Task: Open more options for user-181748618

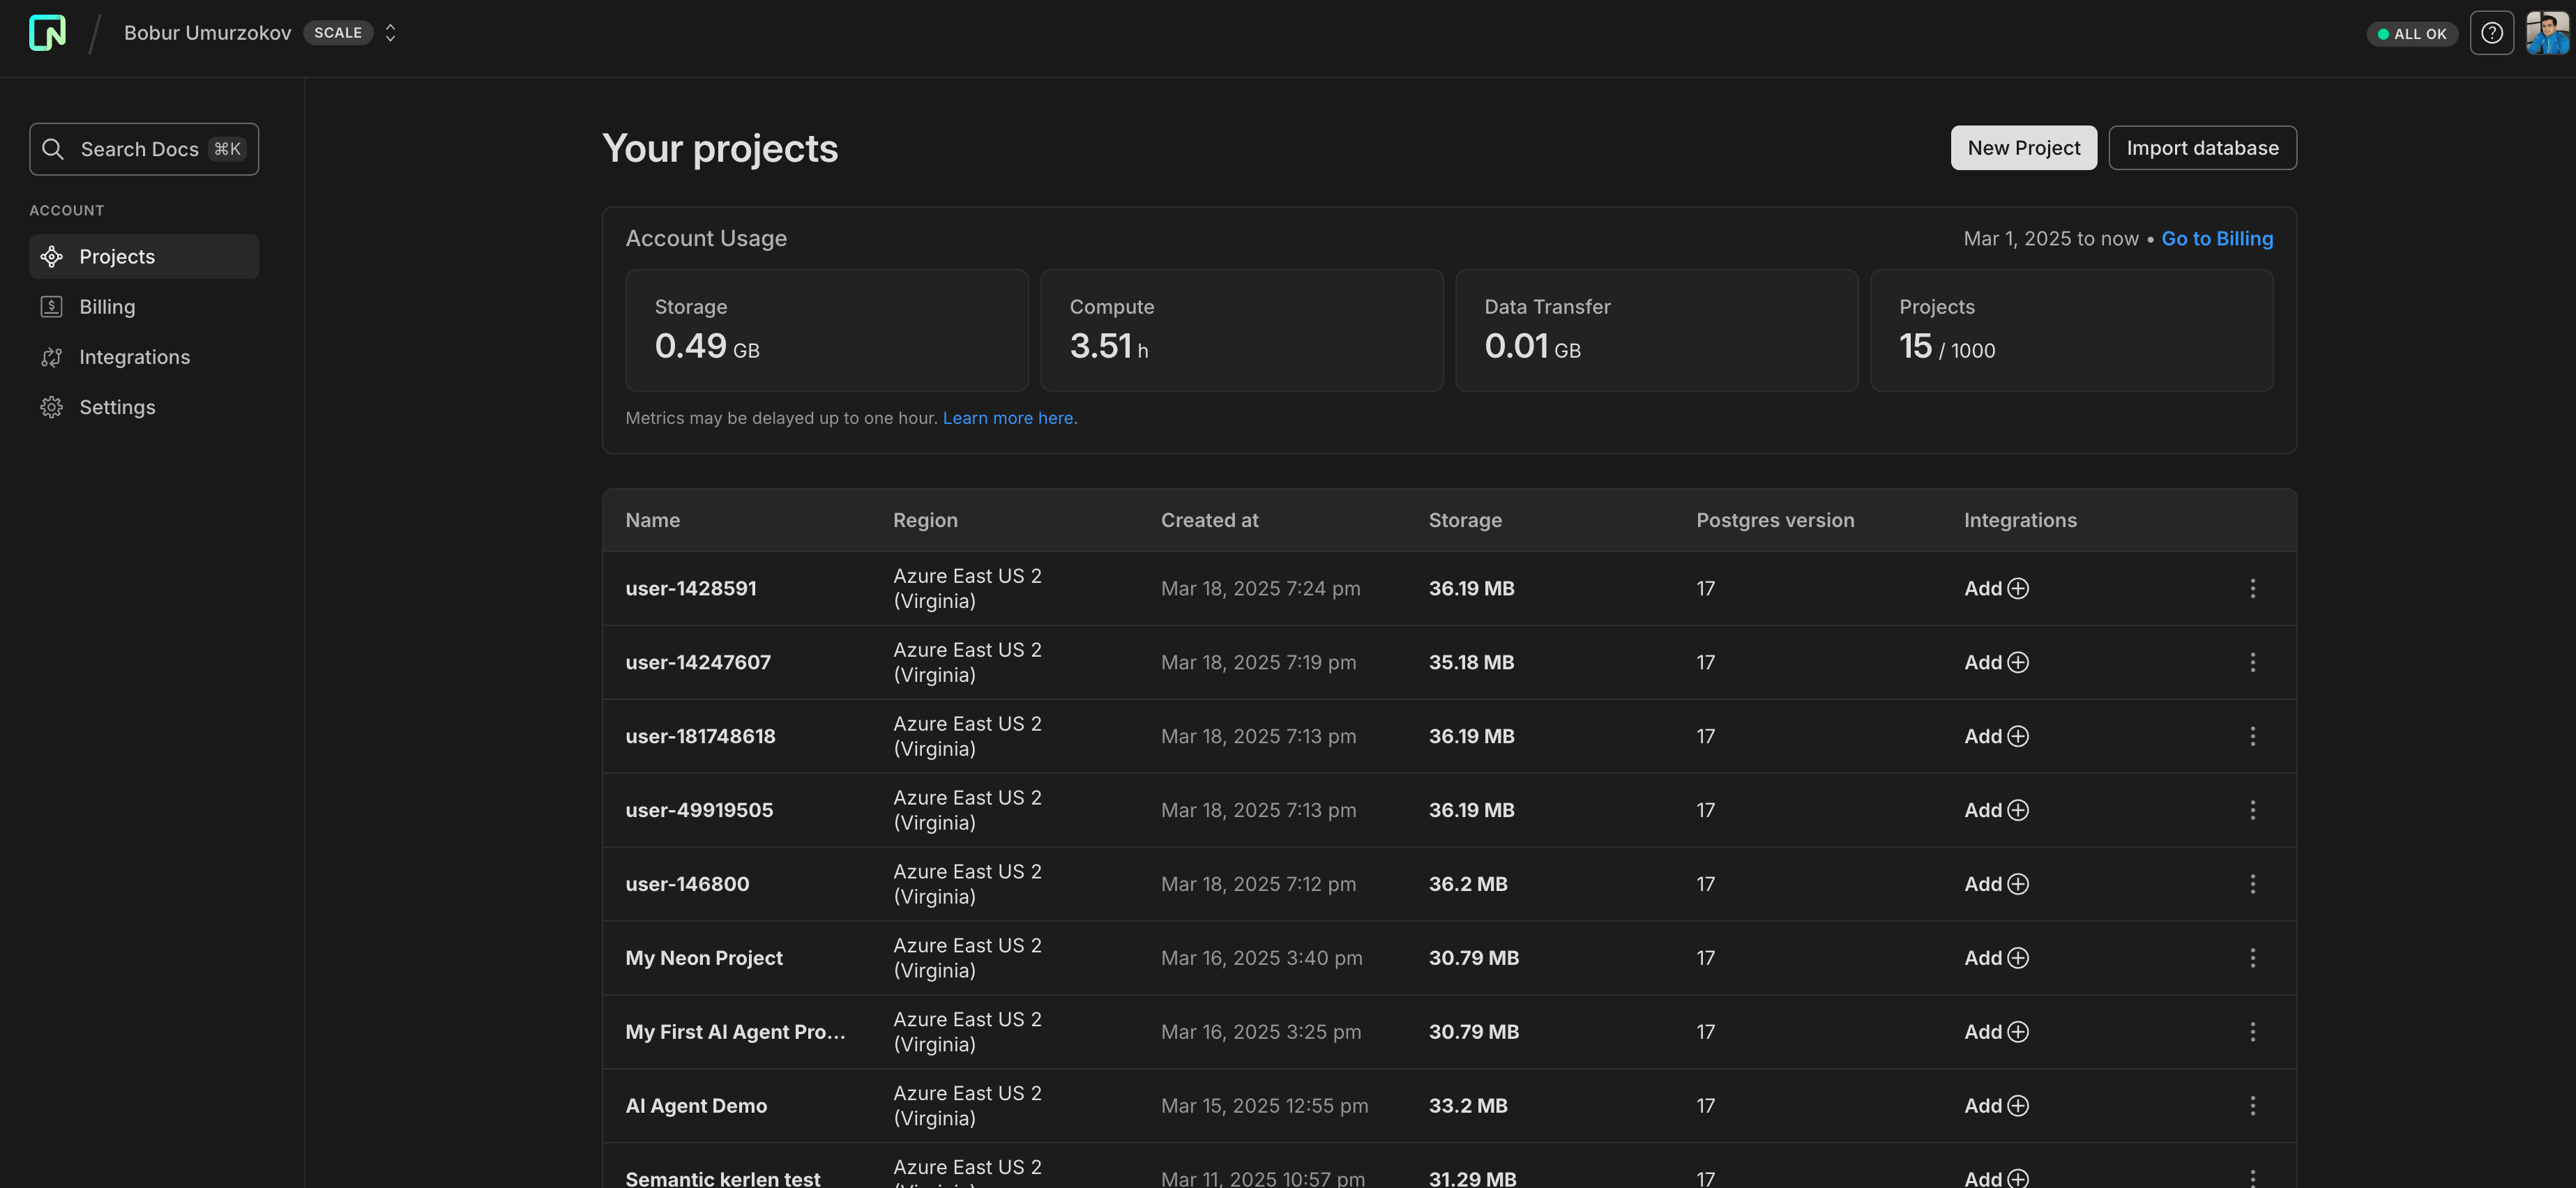Action: 2252,737
